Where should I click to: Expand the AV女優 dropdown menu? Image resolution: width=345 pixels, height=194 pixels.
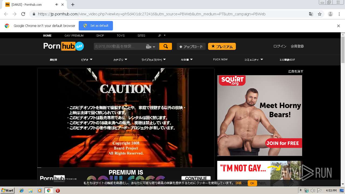pyautogui.click(x=187, y=60)
